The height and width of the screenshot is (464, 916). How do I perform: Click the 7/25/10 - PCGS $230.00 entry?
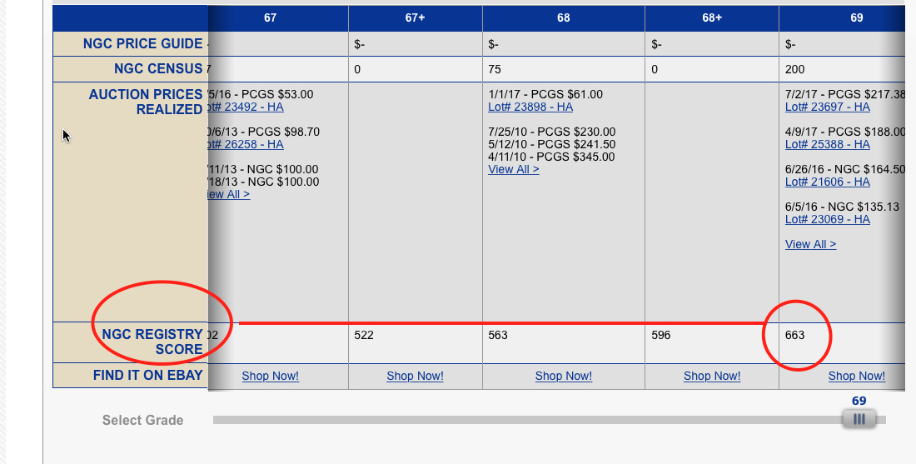click(552, 132)
